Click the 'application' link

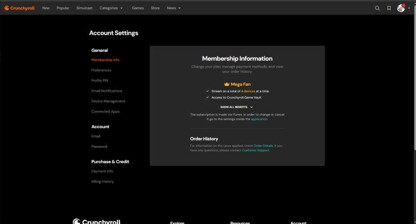tap(259, 119)
